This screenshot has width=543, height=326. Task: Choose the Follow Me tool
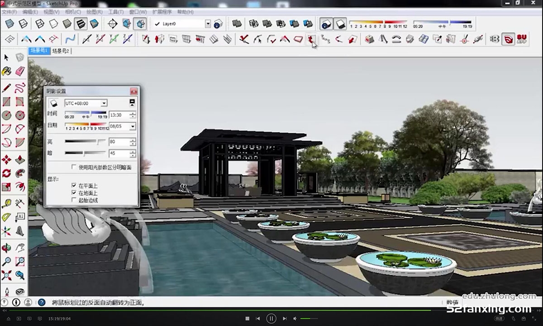point(20,173)
